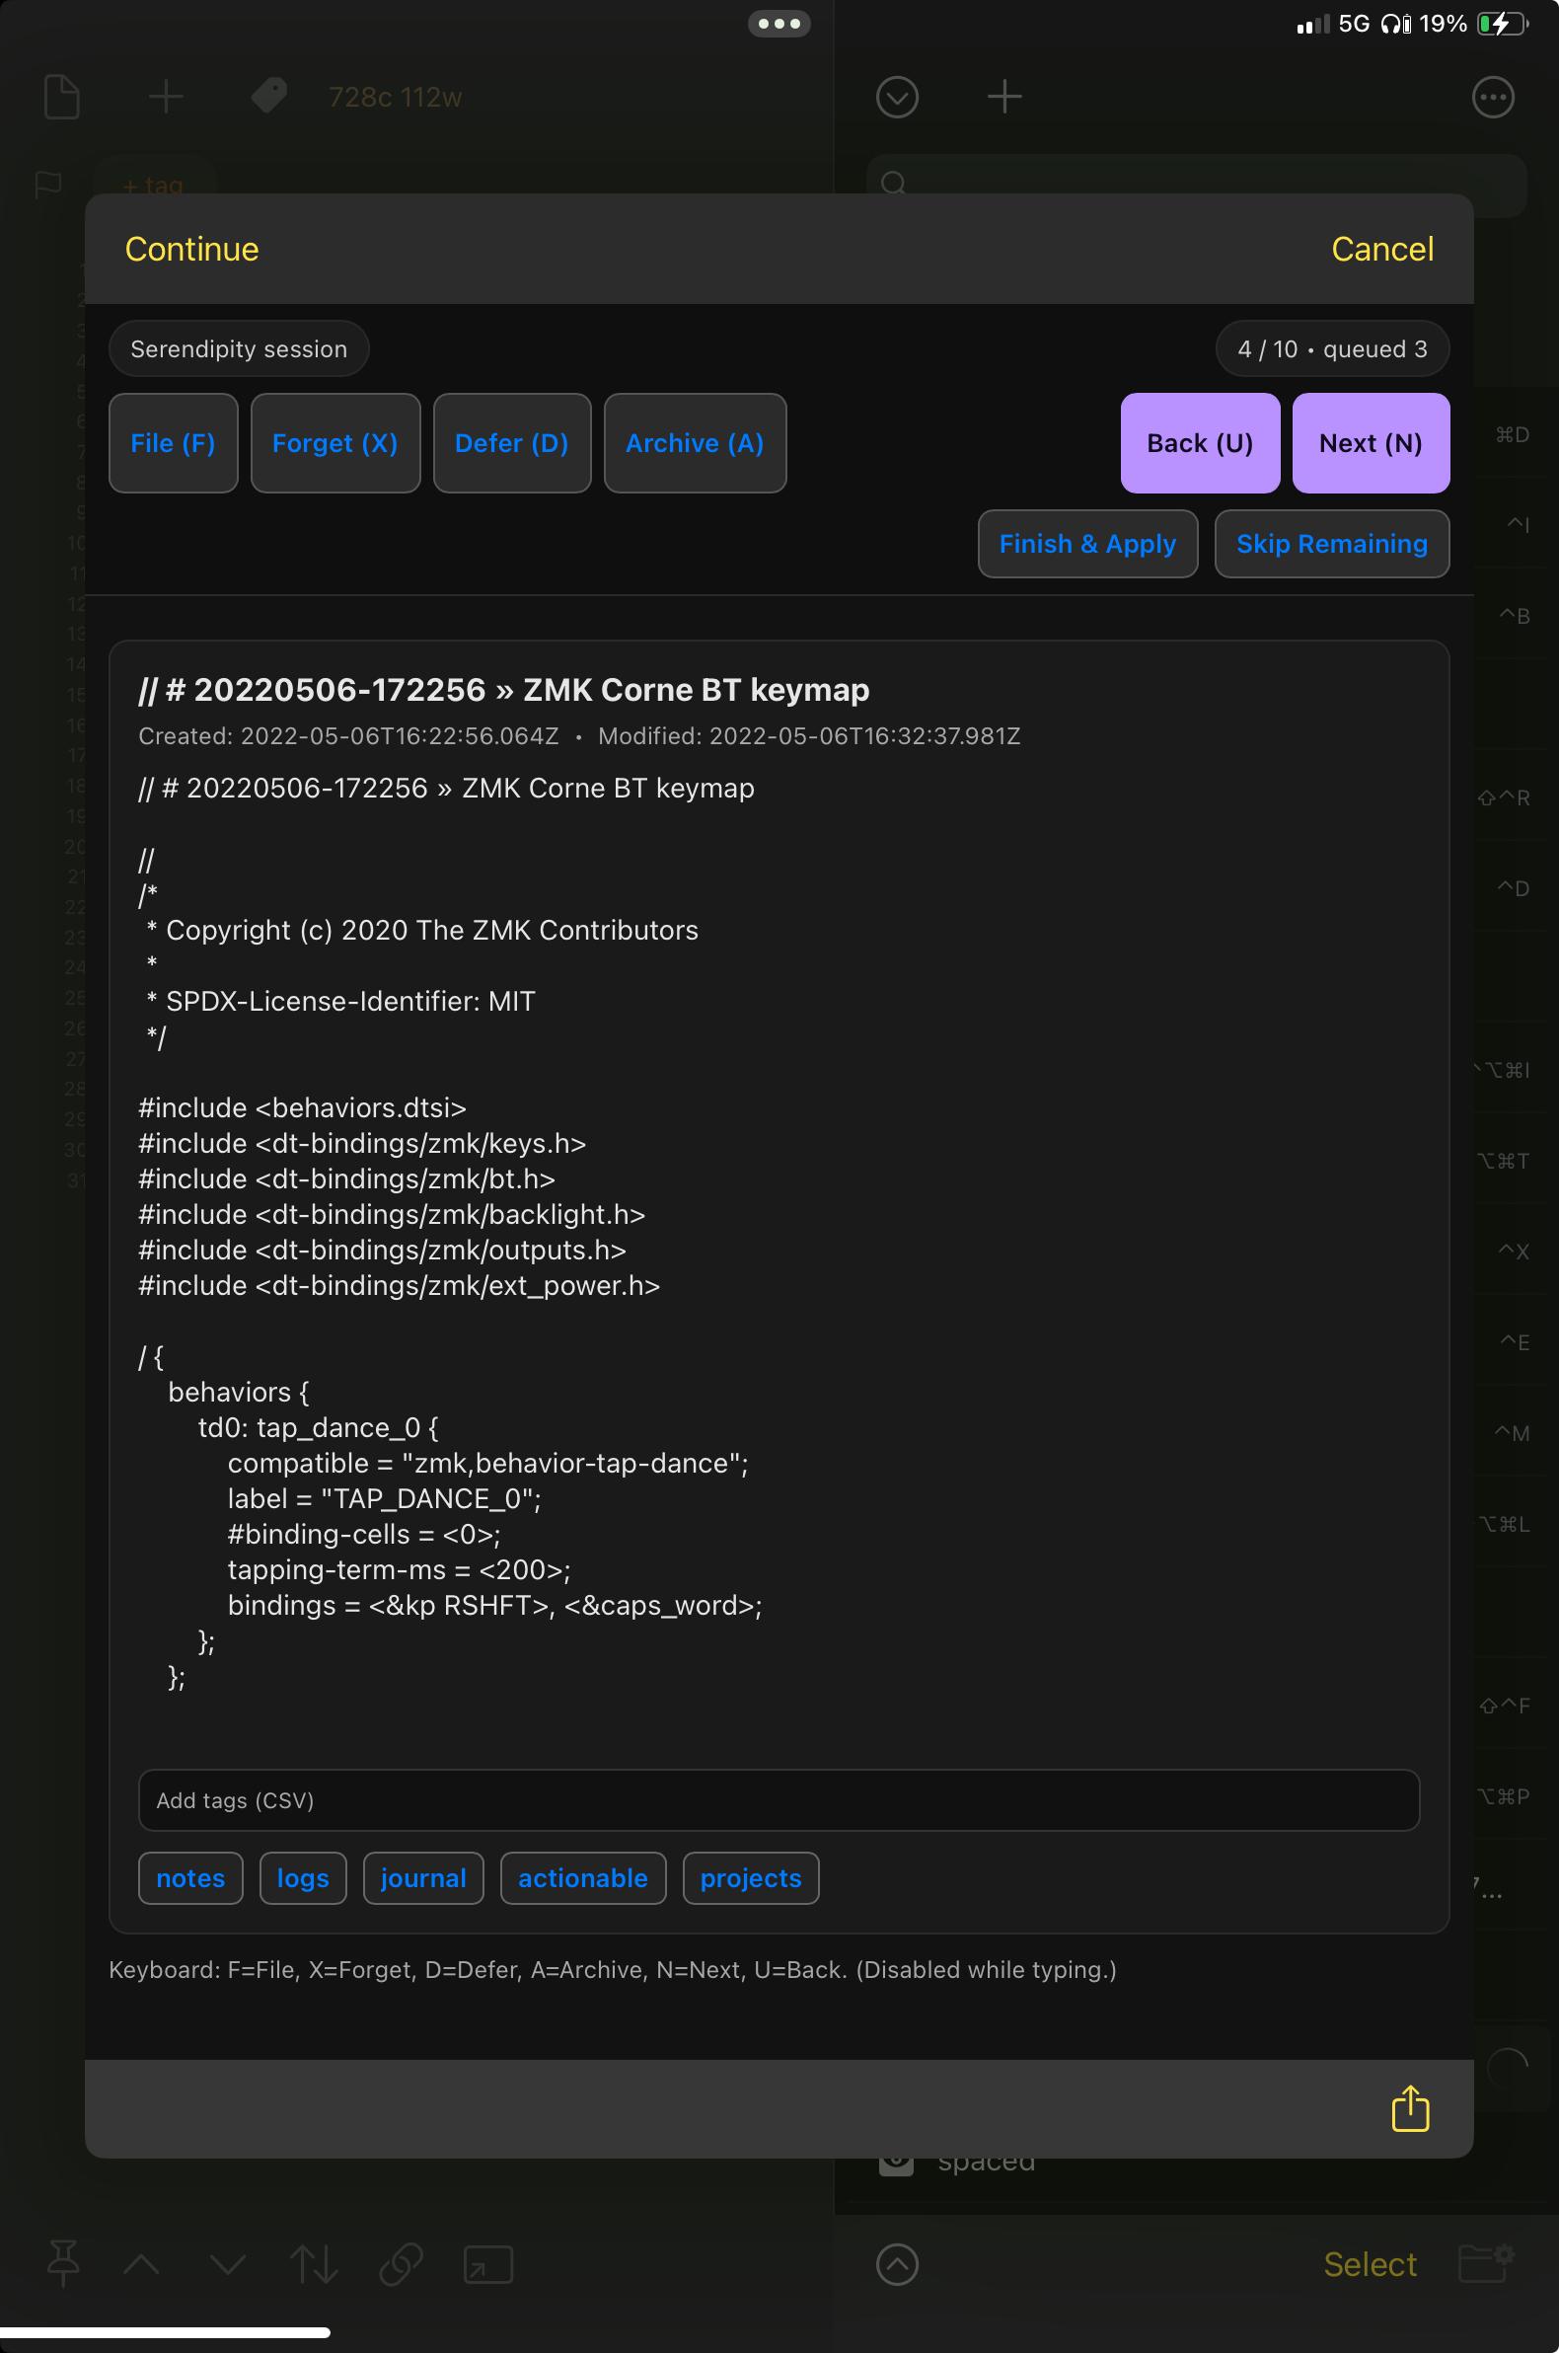The width and height of the screenshot is (1559, 2353).
Task: Click the #include <dt-bindings/zmk/outputs.h> line
Action: pos(383,1251)
